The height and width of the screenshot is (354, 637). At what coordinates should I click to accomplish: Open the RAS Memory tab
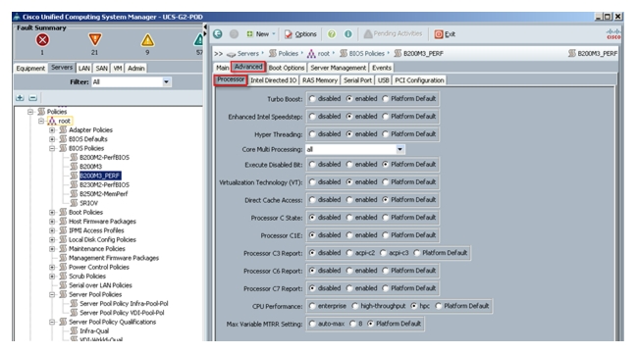coord(320,80)
